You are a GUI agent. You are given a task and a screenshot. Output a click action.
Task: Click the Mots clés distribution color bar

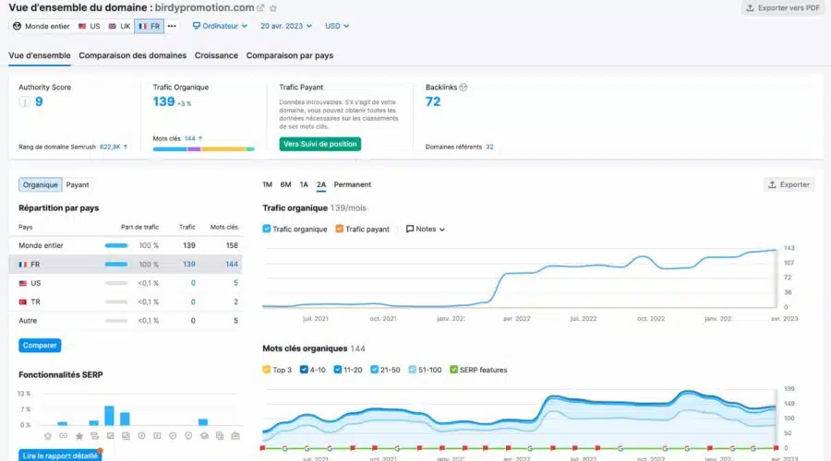[x=203, y=148]
